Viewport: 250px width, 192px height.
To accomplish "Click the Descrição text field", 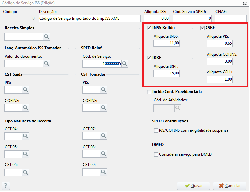I will 90,18.
